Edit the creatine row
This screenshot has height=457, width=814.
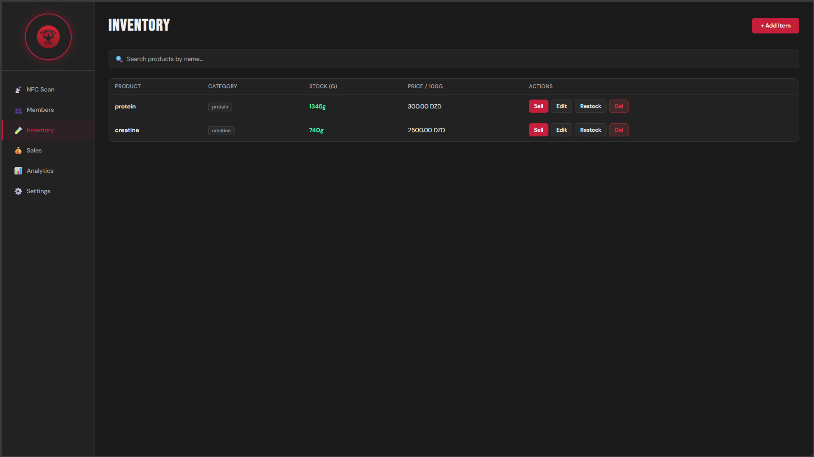tap(561, 130)
